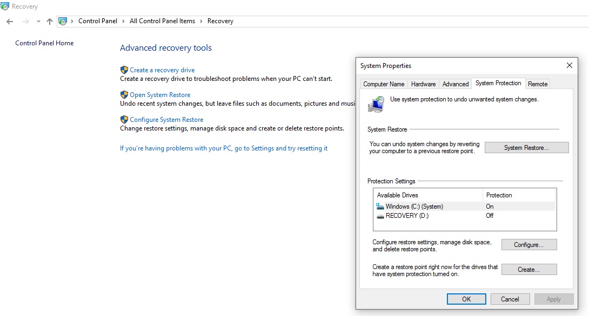
Task: Select the Windows (C:) drive icon
Action: coord(380,207)
